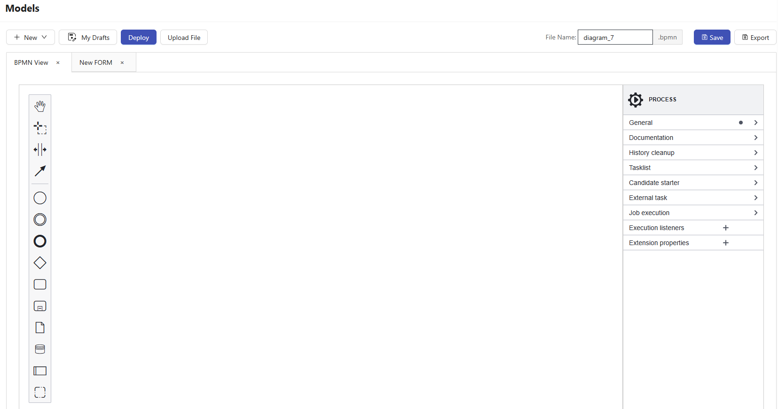Create a pool/participant element
Viewport: 778px width, 409px height.
[x=40, y=371]
